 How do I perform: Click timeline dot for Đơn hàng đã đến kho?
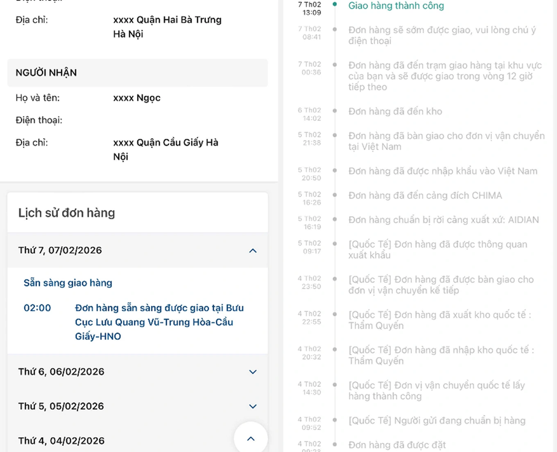(334, 111)
